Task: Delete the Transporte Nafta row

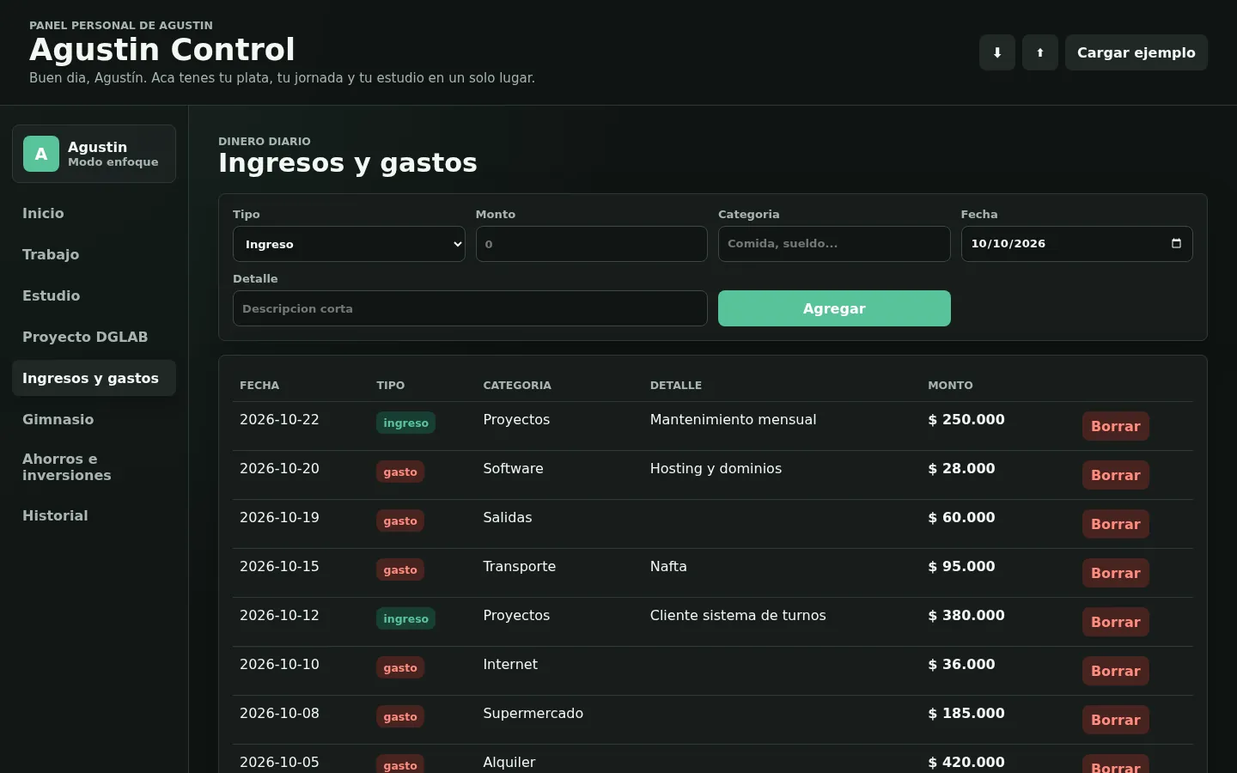Action: [x=1115, y=573]
